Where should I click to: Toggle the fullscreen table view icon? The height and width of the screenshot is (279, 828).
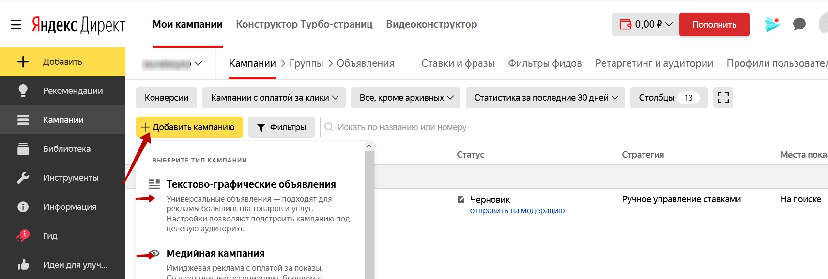pos(723,98)
